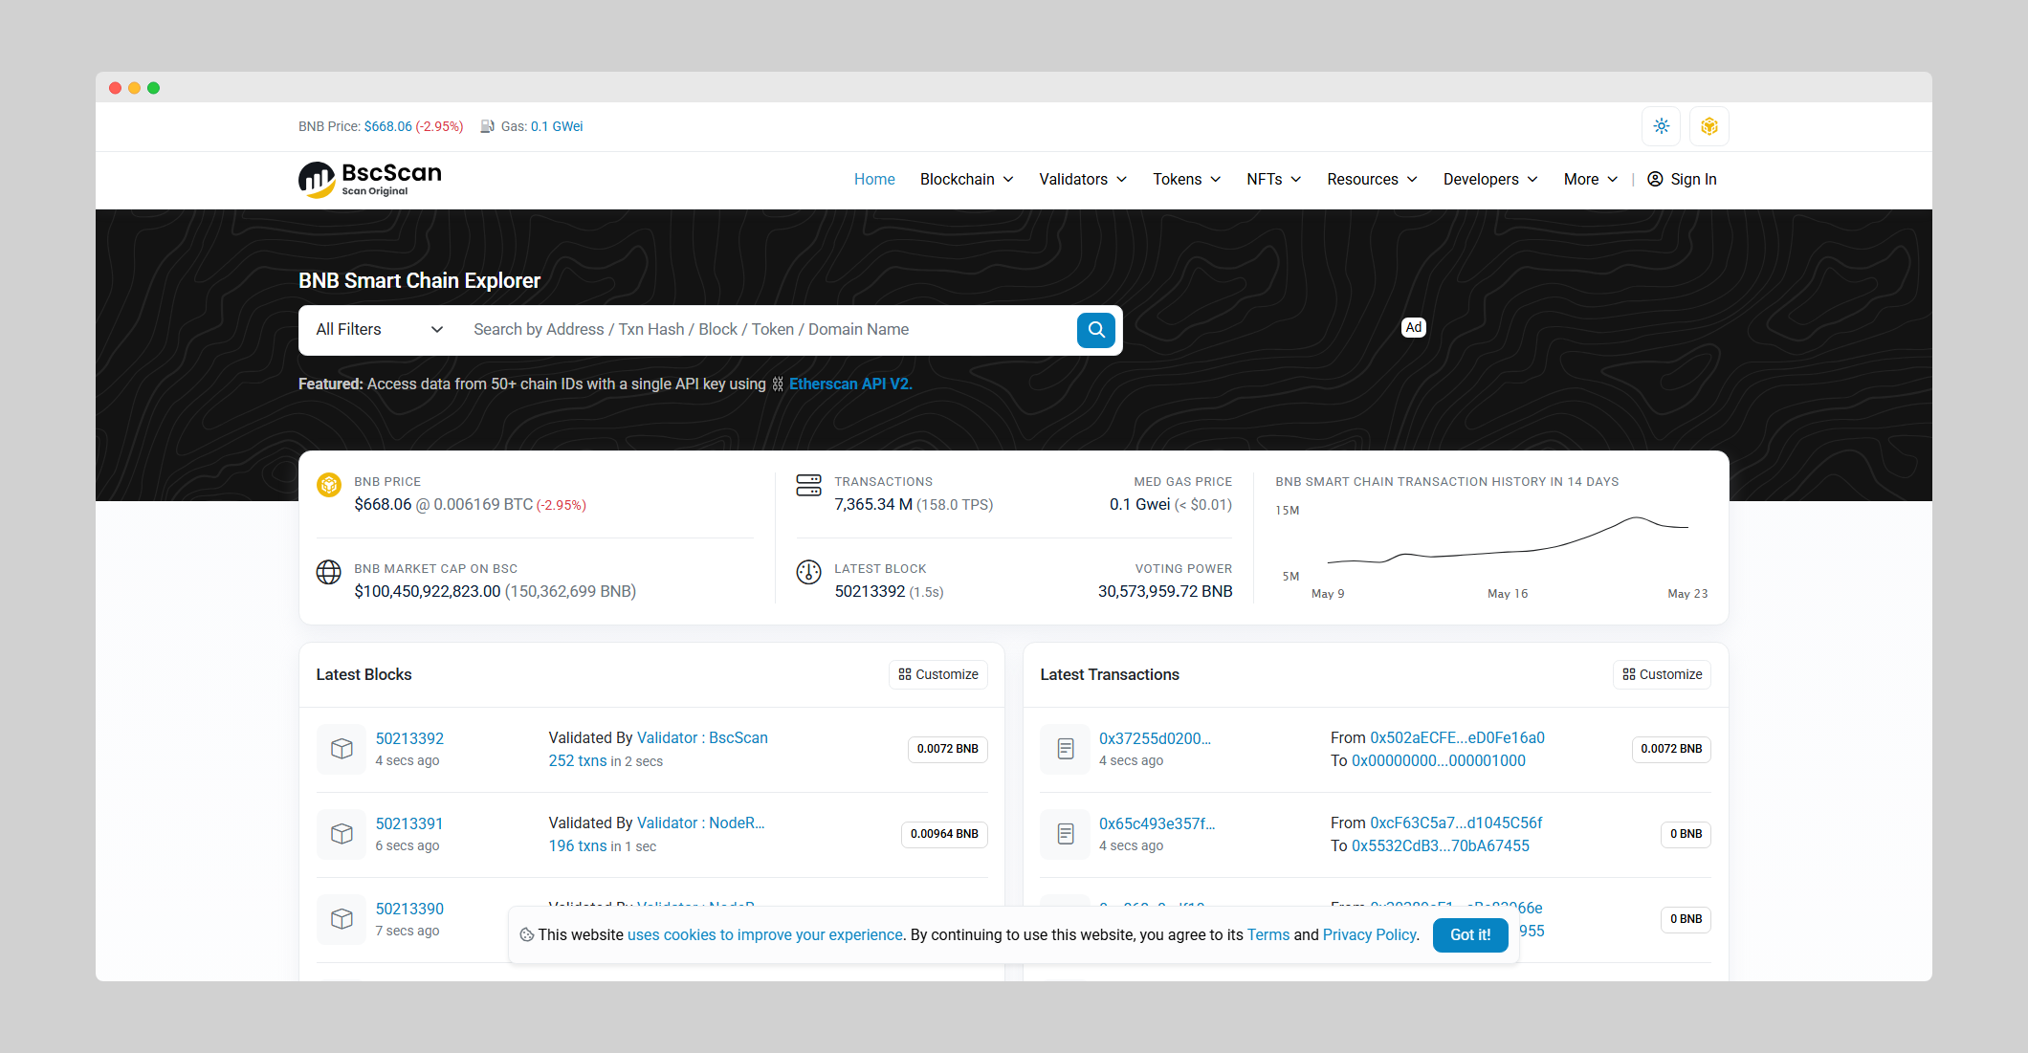This screenshot has width=2028, height=1053.
Task: Open the 196 txns link
Action: click(578, 845)
